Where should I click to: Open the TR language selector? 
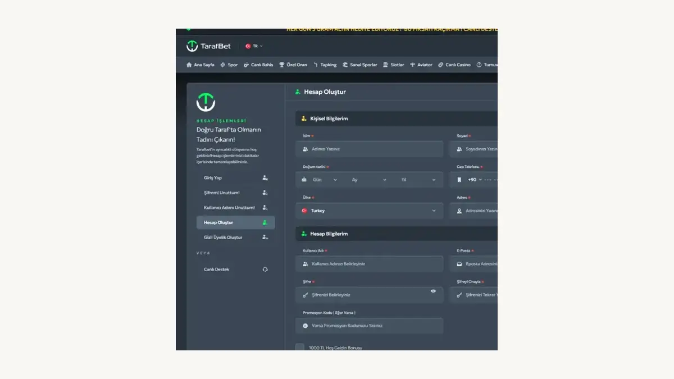tap(254, 46)
